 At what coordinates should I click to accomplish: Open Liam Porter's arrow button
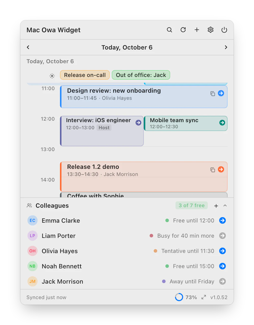click(223, 236)
